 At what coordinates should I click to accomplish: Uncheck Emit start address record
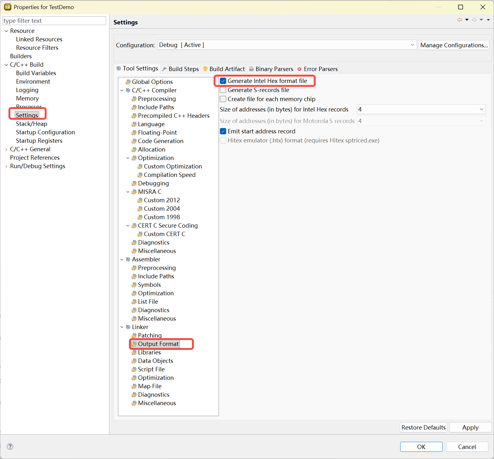[223, 131]
